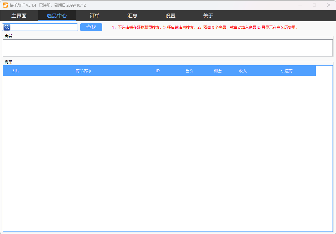
Task: Click the magnifier icon in search box
Action: 7,27
